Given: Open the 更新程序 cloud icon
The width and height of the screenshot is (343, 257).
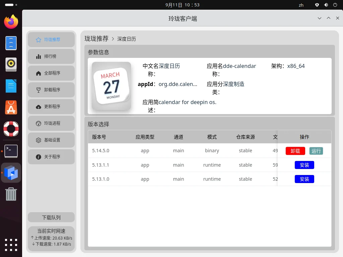Looking at the screenshot, I should (39, 107).
